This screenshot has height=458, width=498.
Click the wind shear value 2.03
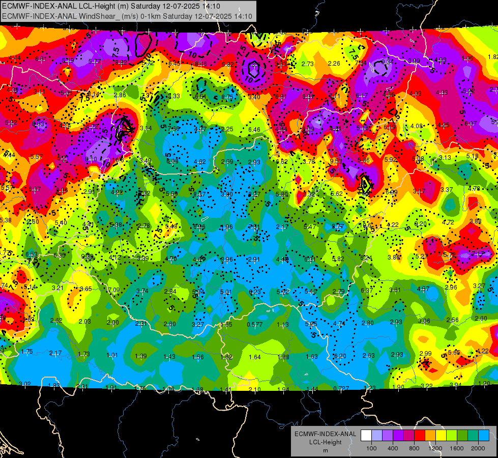click(x=85, y=321)
